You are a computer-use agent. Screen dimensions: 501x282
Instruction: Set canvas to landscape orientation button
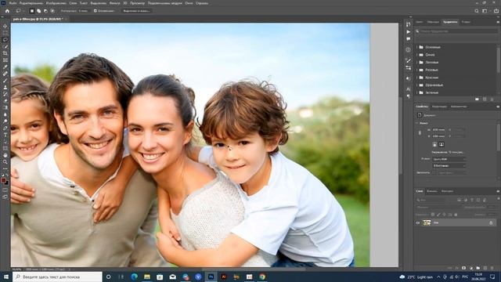[442, 144]
